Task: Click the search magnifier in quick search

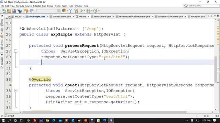Action: (x=186, y=6)
